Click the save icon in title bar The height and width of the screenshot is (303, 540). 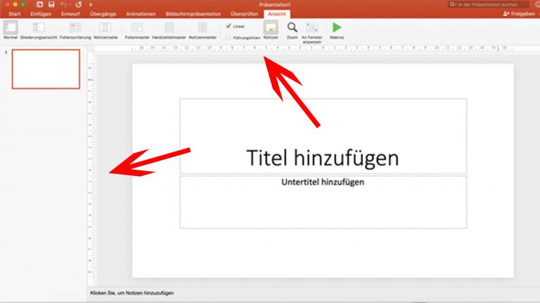pos(51,4)
